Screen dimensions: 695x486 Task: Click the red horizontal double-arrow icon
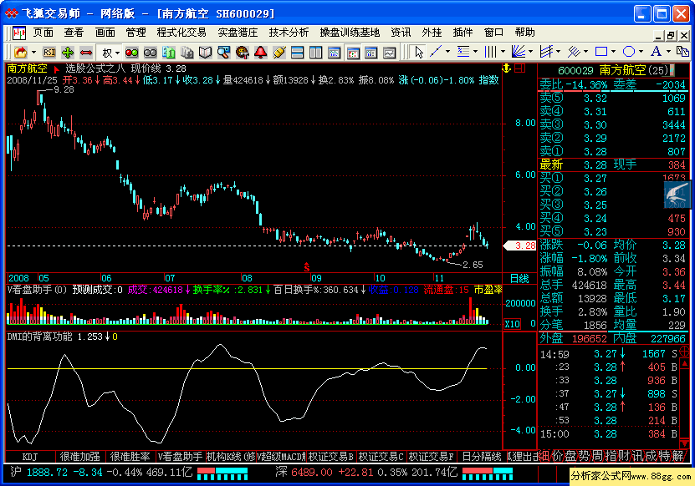click(86, 53)
